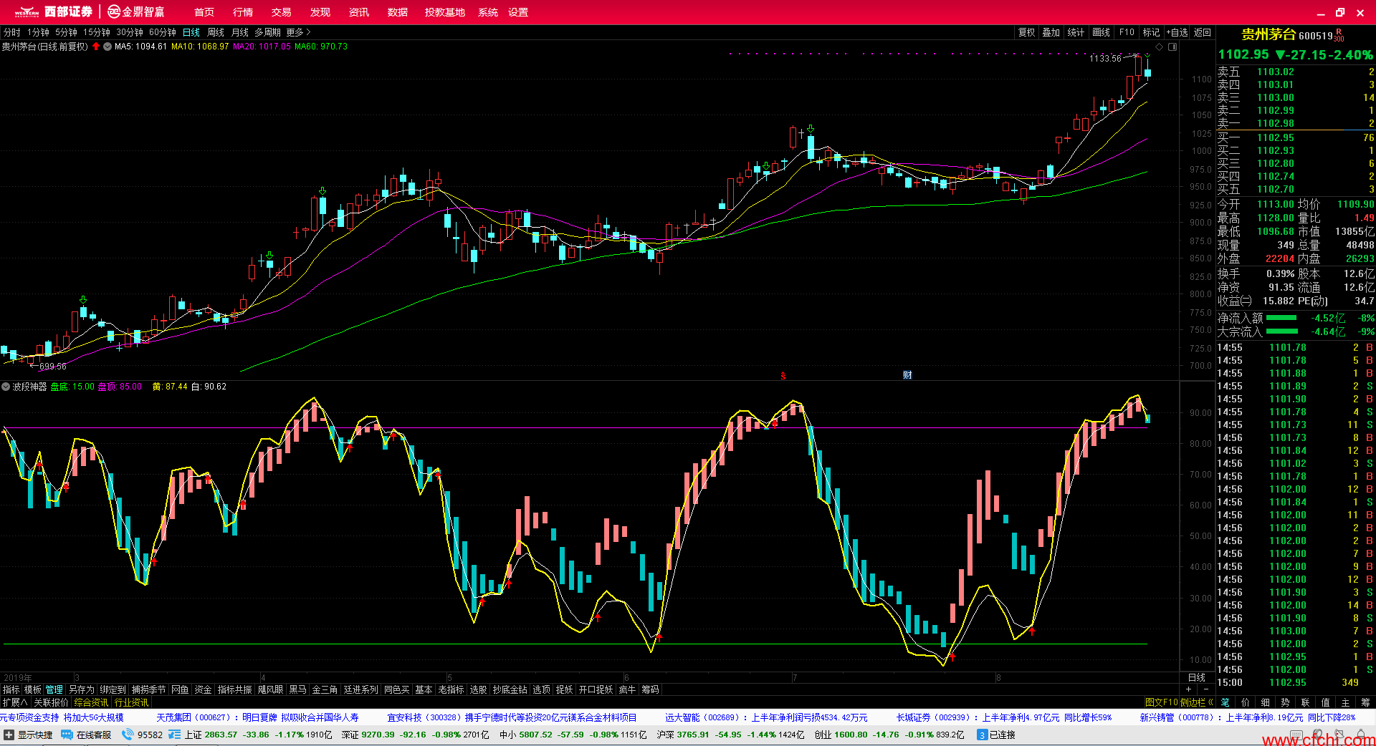Open the 波段神器 indicator settings icon
This screenshot has height=746, width=1376.
(6, 387)
